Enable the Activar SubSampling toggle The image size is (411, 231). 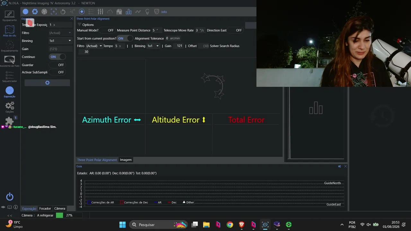pos(57,72)
